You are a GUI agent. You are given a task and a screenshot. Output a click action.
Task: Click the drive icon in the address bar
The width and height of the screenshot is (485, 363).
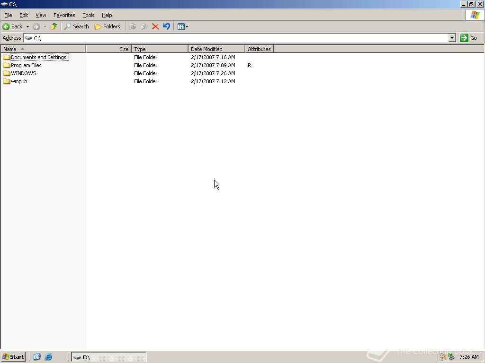point(28,38)
